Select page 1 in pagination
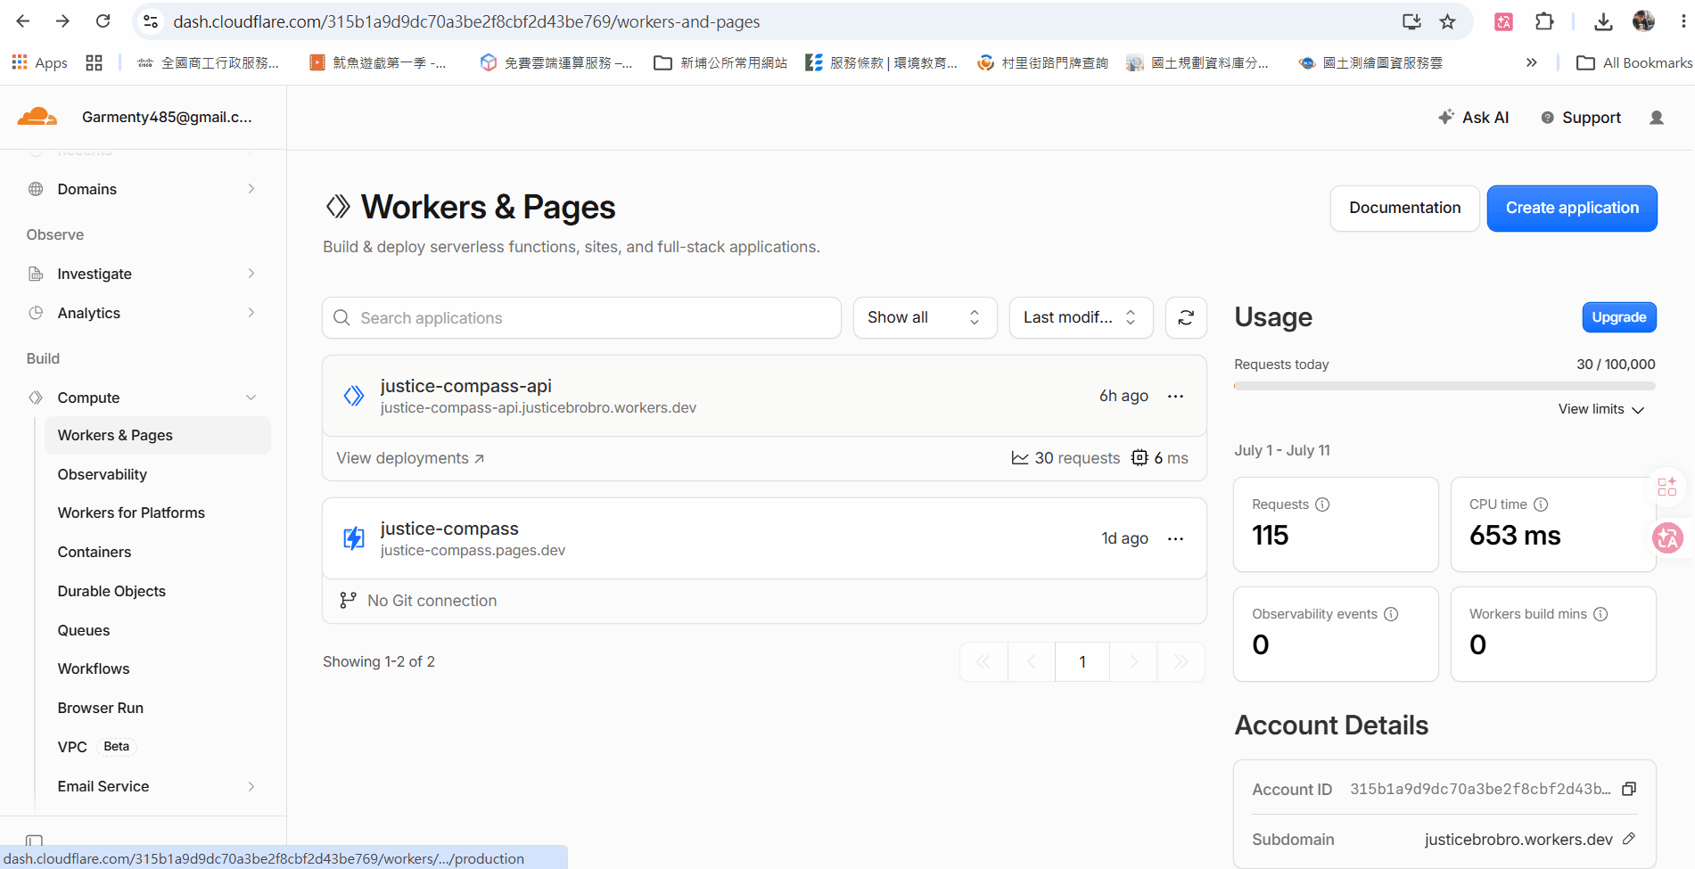 (1082, 661)
